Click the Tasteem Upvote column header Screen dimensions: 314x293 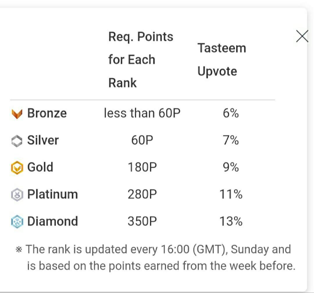click(x=222, y=60)
